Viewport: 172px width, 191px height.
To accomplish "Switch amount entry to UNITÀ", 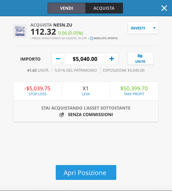I will point(140,59).
